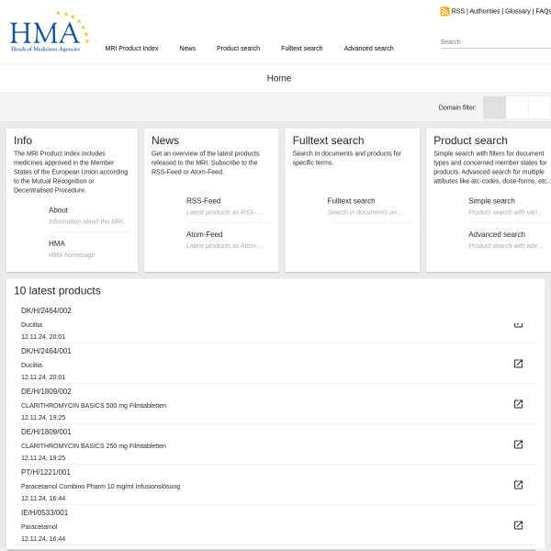This screenshot has height=551, width=551.
Task: Open DK/H/2464/001 Duciltia via external-link icon
Action: pyautogui.click(x=518, y=364)
